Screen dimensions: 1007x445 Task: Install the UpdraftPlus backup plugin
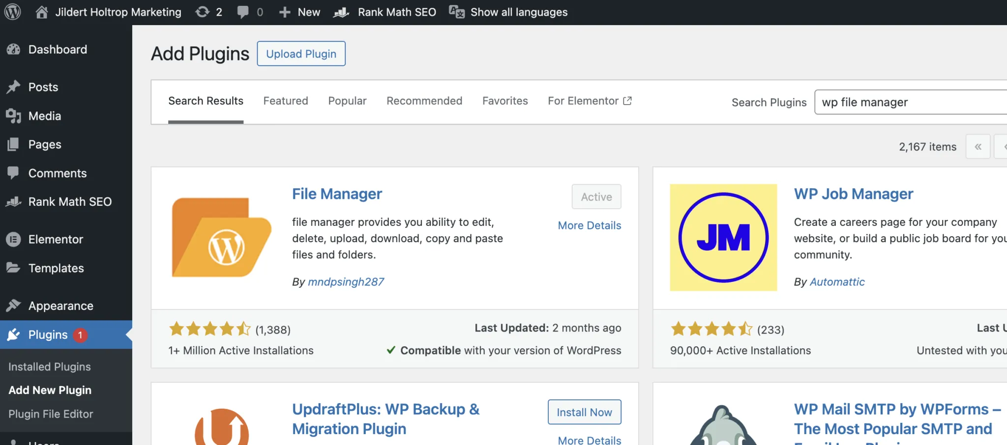584,412
